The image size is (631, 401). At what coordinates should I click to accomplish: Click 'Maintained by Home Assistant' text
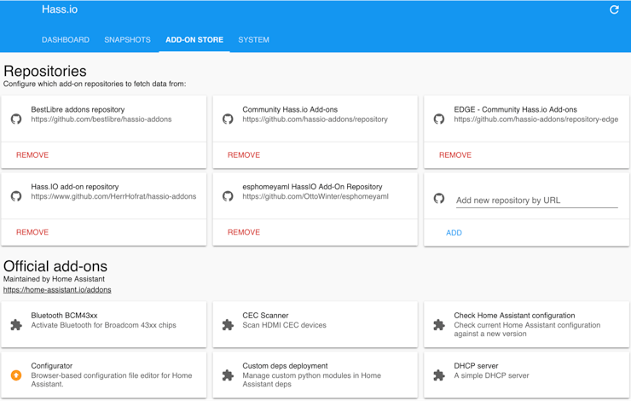pyautogui.click(x=54, y=279)
